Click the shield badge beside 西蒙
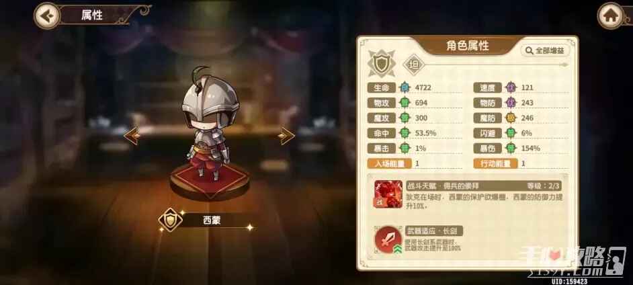633x285 pixels. click(x=171, y=220)
